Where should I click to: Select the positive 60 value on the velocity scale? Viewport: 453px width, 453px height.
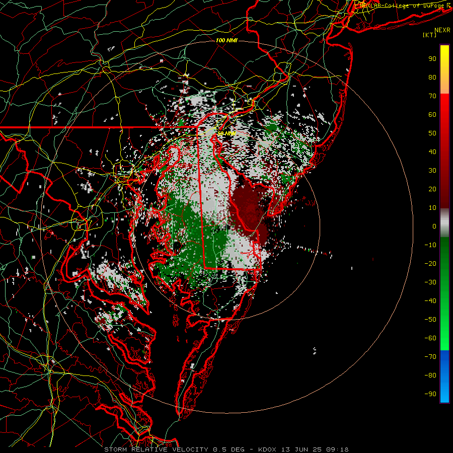[432, 114]
